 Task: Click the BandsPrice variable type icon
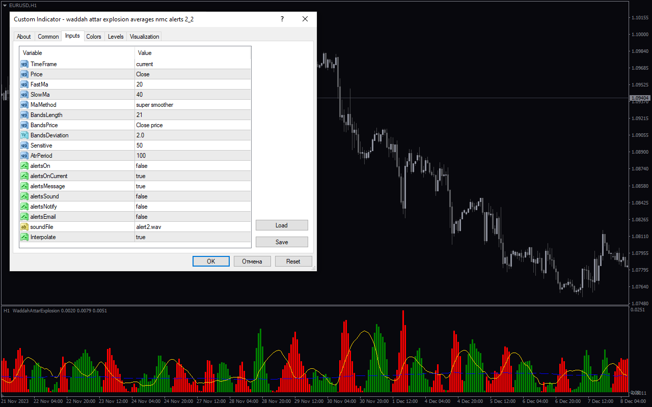point(24,125)
